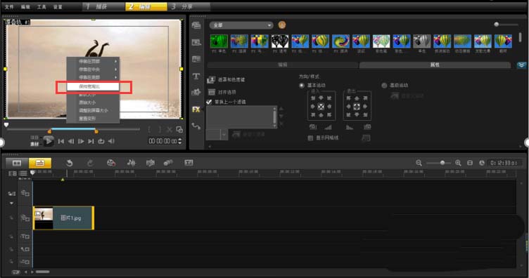Toggle the show grid lines (显示网格线) checkbox
This screenshot has height=278, width=529.
[310, 138]
